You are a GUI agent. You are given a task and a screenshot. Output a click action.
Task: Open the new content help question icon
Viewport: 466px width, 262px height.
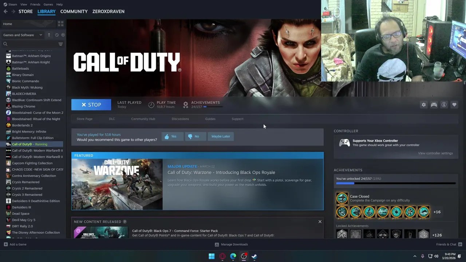[125, 222]
